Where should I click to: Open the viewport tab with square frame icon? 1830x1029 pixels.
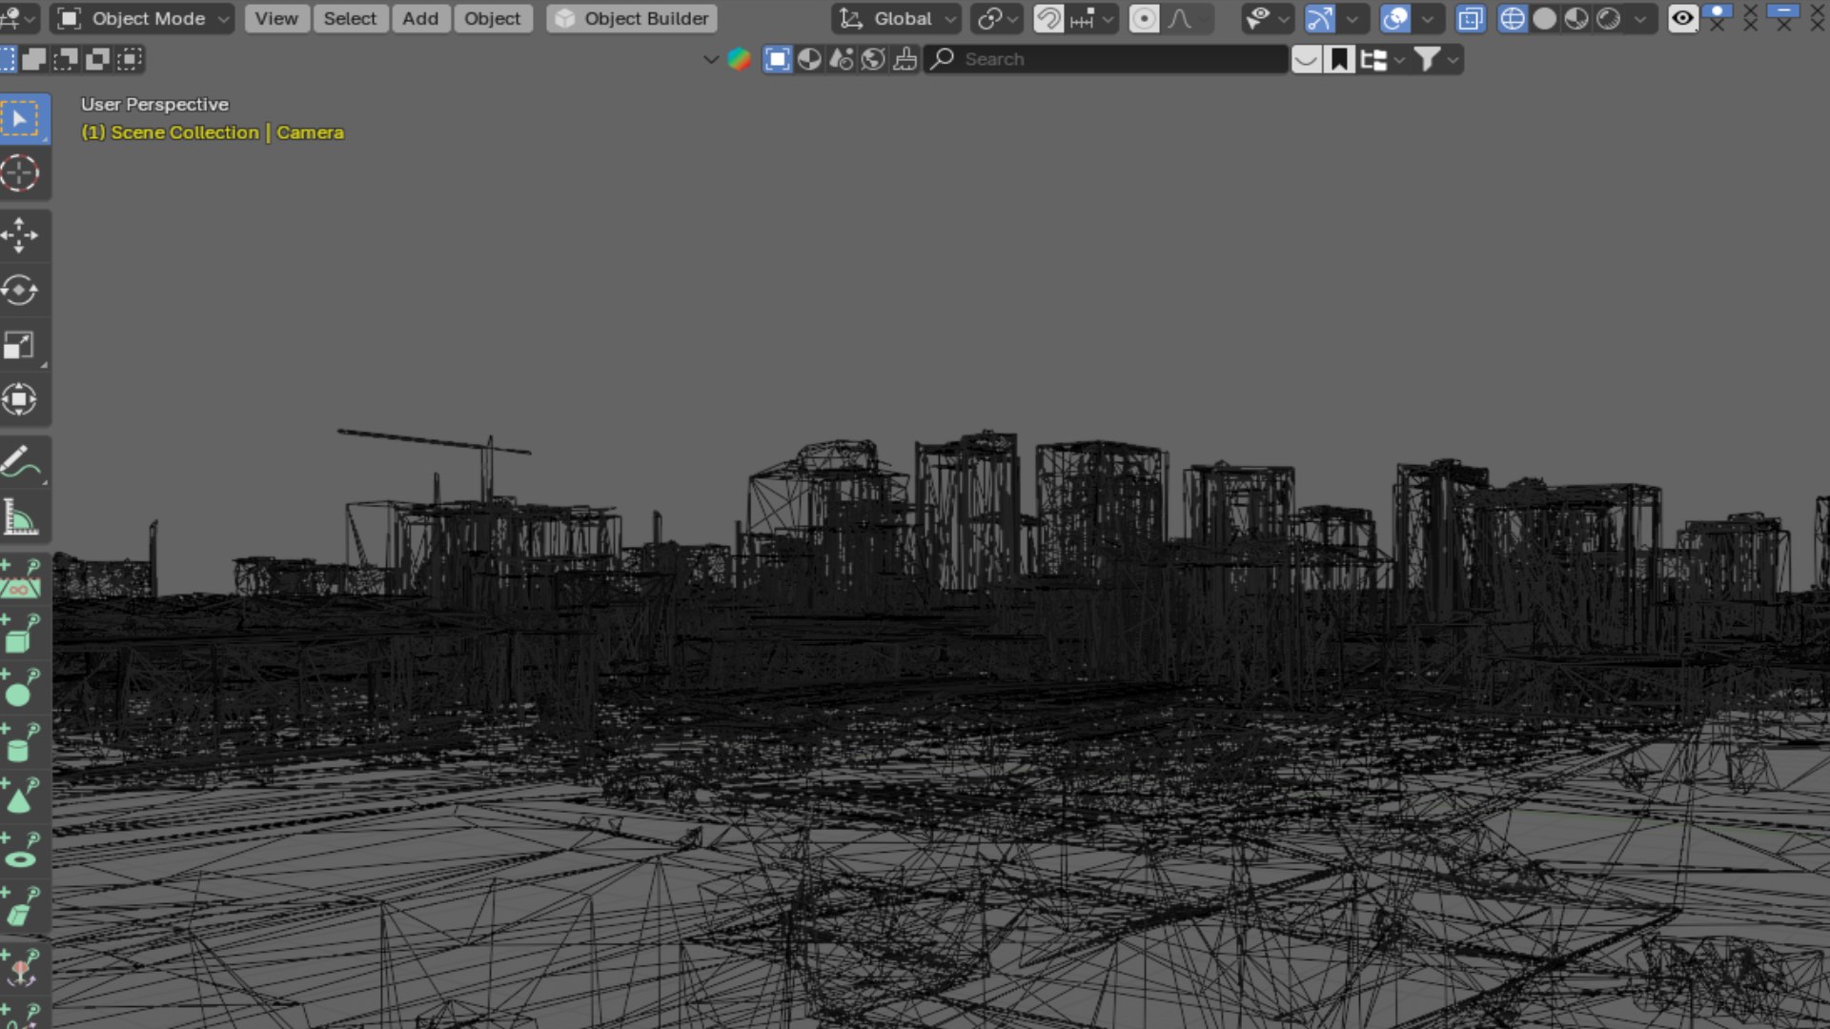point(778,59)
